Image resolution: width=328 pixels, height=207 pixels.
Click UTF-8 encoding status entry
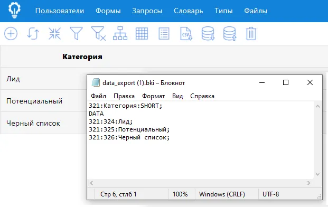[x=270, y=194]
